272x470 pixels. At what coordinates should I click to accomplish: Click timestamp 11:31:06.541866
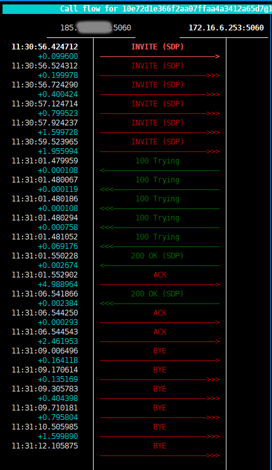(x=45, y=294)
